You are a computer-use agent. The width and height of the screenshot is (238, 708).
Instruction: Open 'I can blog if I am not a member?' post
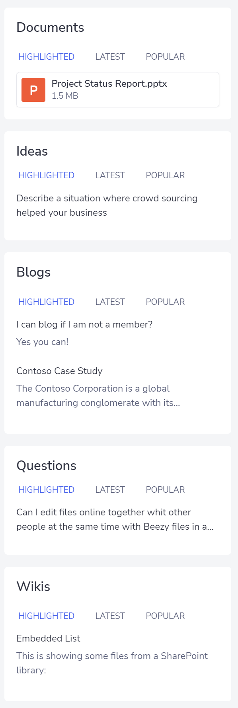click(84, 324)
